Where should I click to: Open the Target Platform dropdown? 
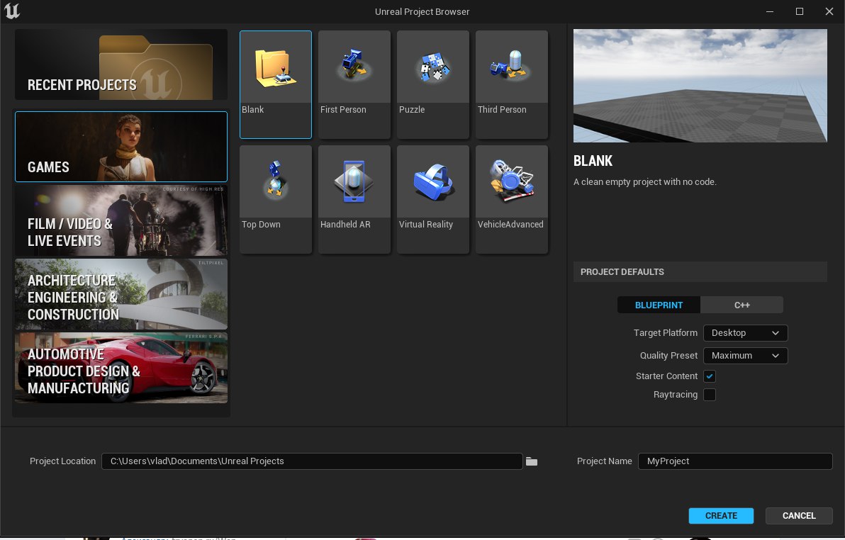point(745,333)
